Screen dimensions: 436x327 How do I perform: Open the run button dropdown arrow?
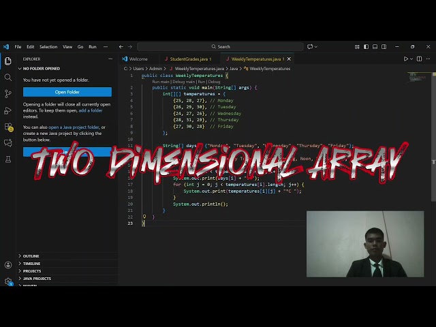pyautogui.click(x=411, y=59)
